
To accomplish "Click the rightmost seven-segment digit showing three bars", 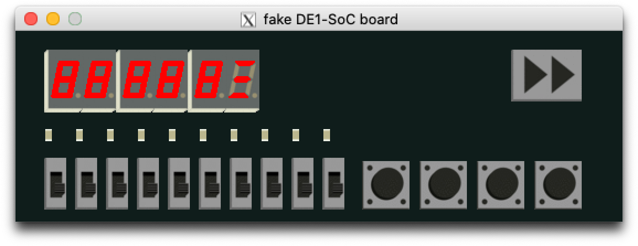I will pos(242,79).
